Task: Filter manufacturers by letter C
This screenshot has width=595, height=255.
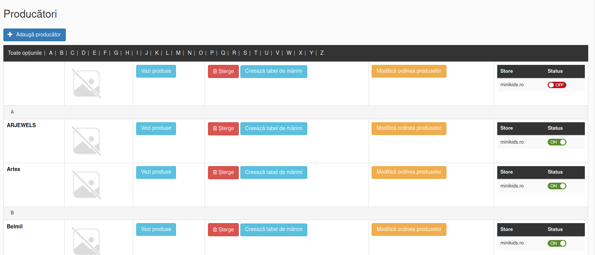Action: point(73,53)
